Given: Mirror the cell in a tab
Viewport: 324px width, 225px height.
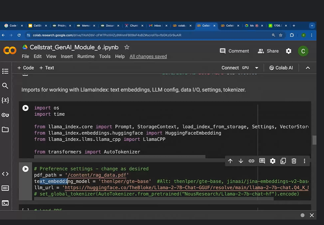Looking at the screenshot, I should [283, 161].
